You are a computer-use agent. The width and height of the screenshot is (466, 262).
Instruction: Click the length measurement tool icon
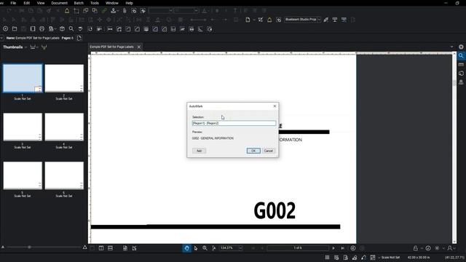(x=110, y=29)
